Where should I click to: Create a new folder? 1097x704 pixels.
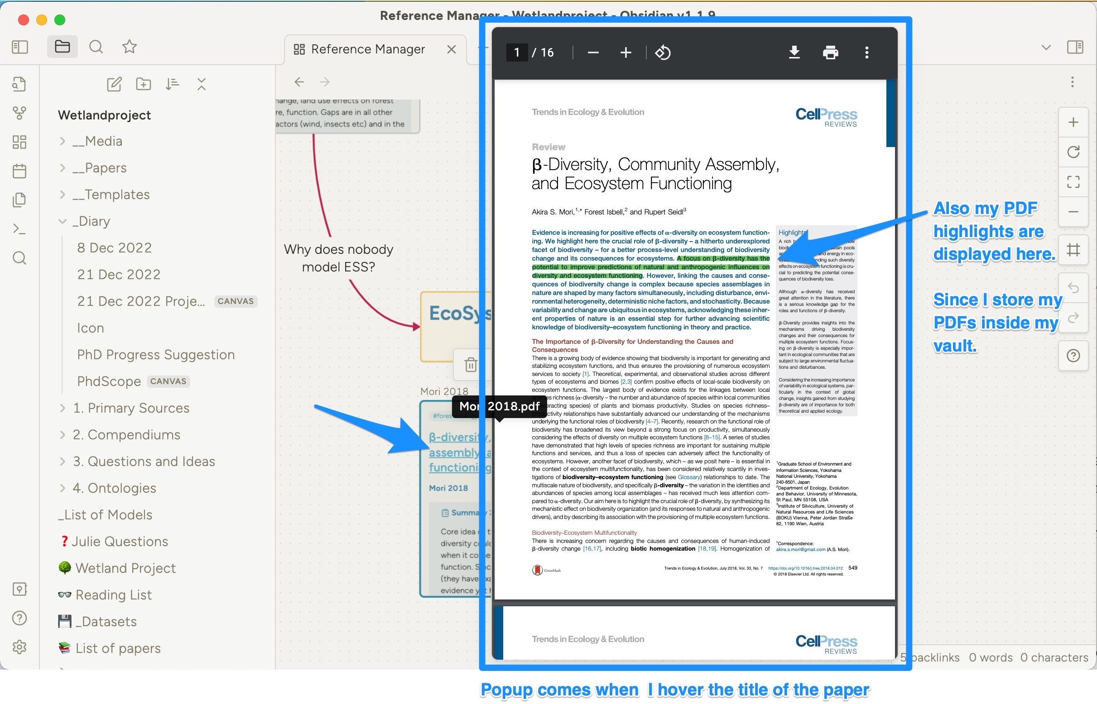tap(143, 84)
